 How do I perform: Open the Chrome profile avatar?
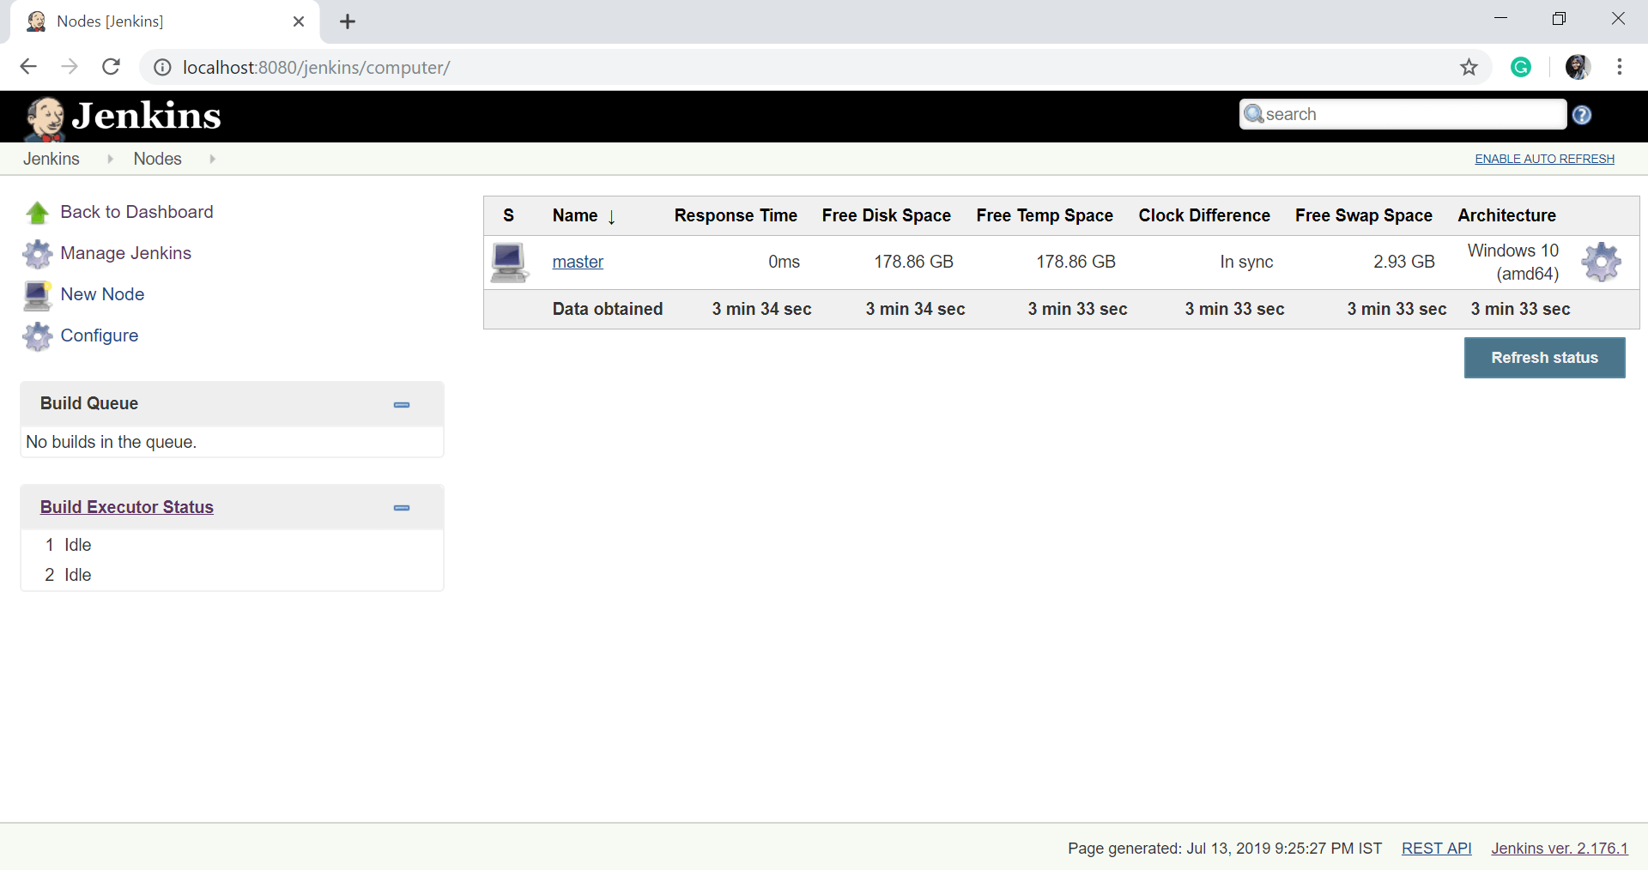tap(1578, 67)
